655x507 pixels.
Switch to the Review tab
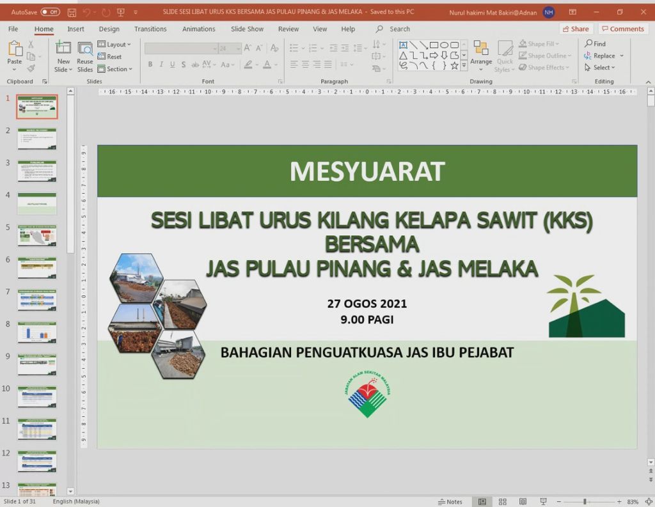[x=288, y=29]
